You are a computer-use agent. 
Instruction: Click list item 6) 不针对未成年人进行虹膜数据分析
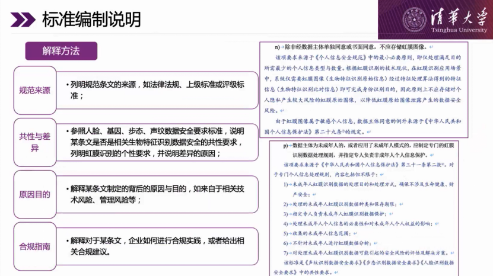[330, 243]
